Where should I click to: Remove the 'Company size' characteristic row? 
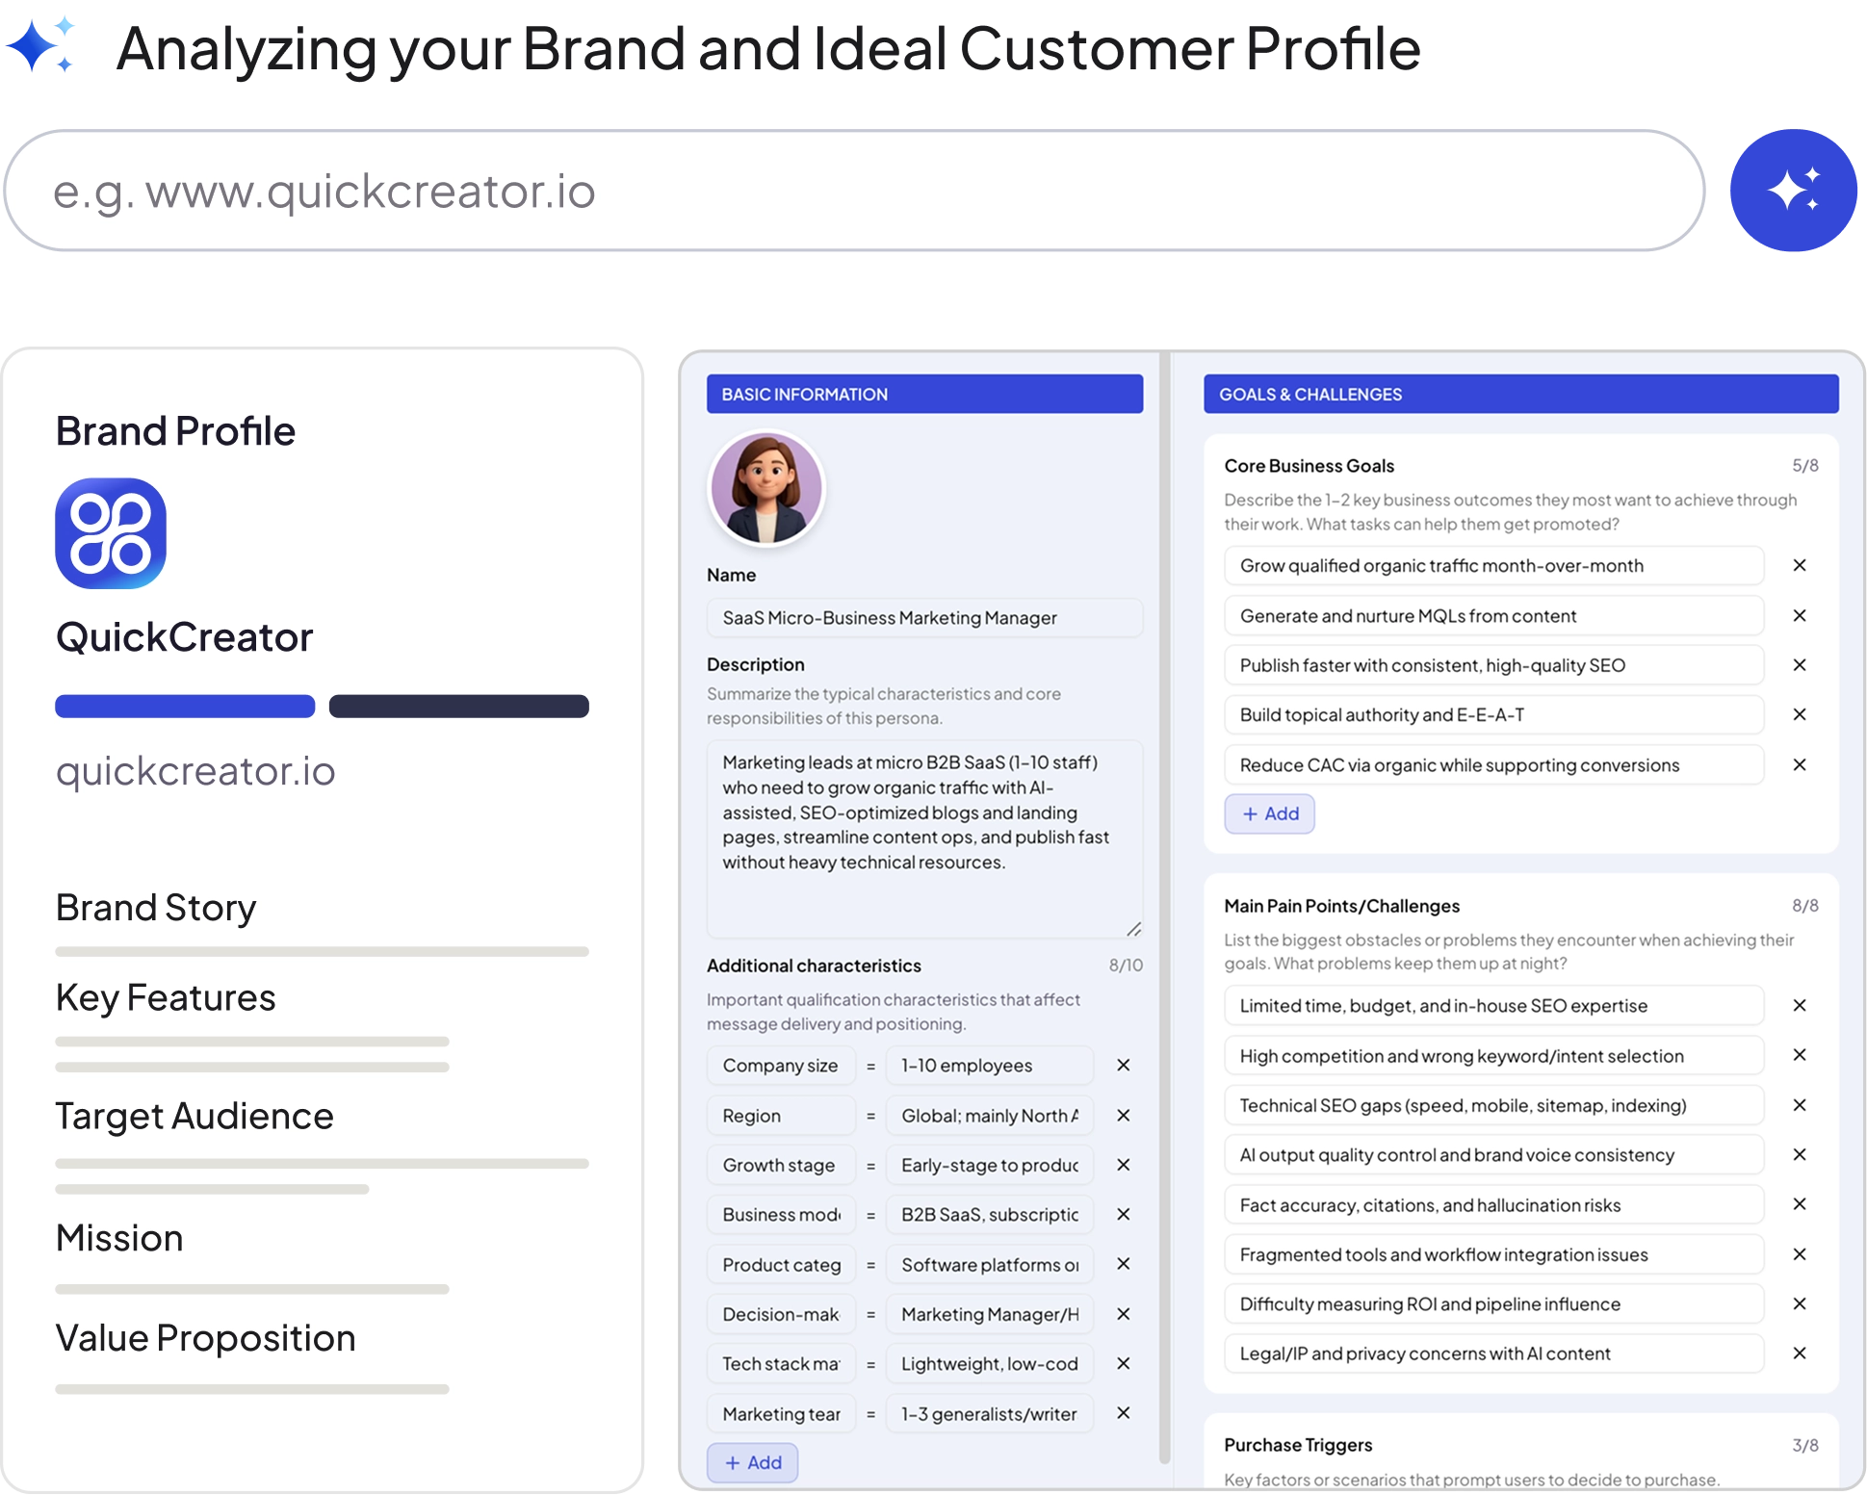pos(1123,1066)
